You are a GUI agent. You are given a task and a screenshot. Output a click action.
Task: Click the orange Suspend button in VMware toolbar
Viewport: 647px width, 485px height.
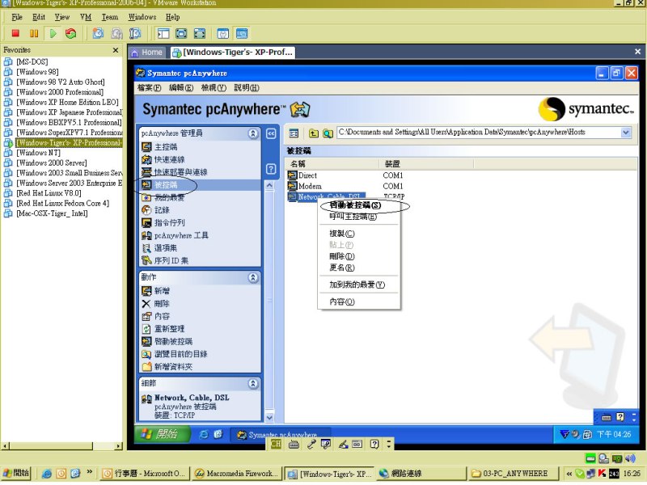point(34,33)
